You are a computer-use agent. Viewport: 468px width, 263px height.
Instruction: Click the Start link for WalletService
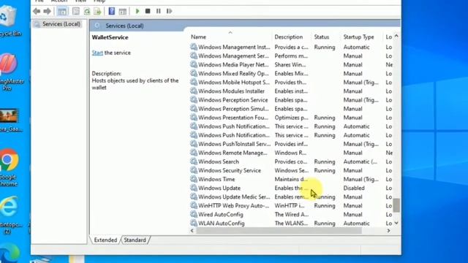pos(97,53)
